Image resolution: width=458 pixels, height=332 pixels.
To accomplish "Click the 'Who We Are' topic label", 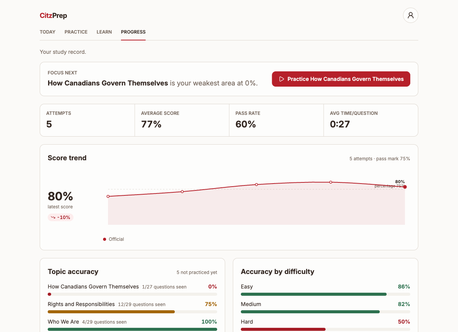I will pyautogui.click(x=63, y=322).
